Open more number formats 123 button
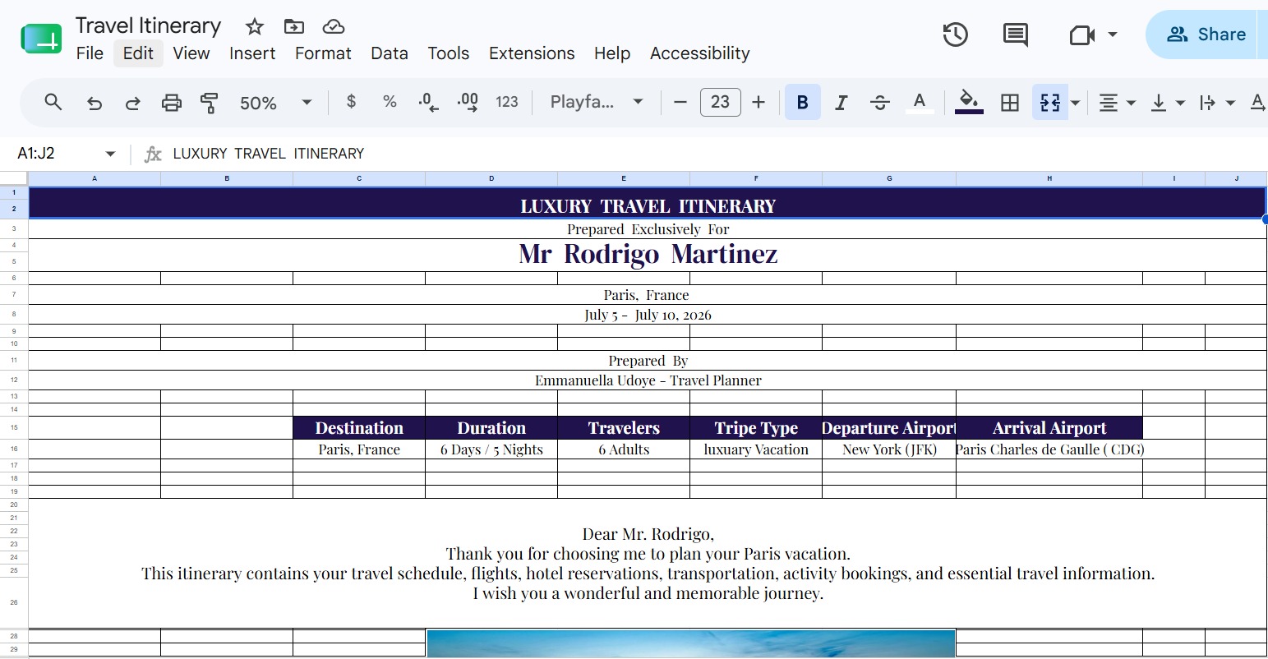 507,102
